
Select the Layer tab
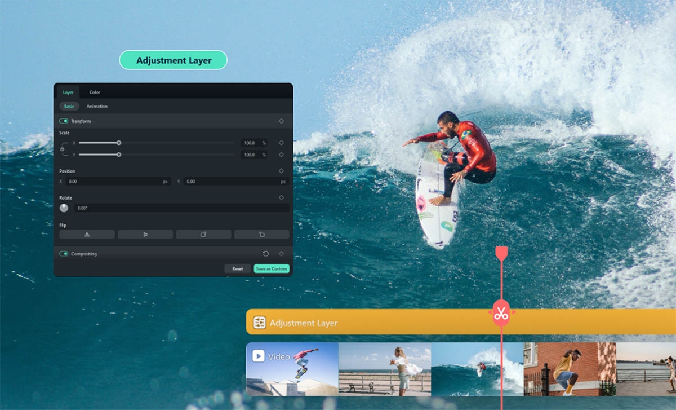pos(68,92)
